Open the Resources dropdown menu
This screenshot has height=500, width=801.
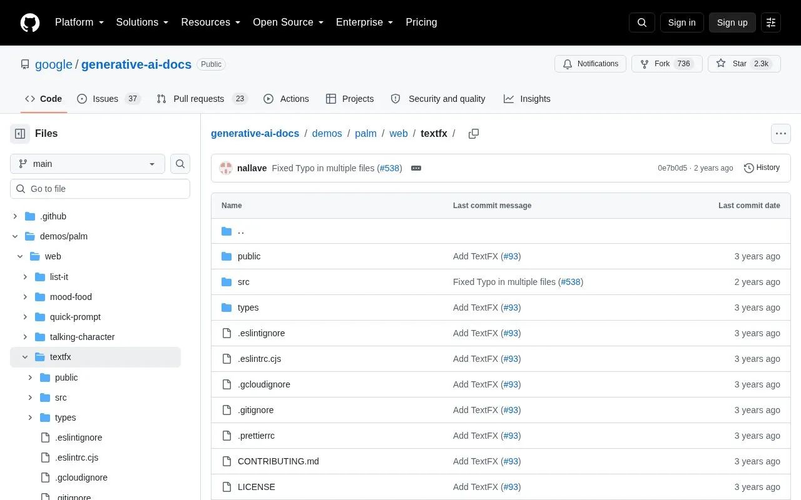tap(211, 22)
